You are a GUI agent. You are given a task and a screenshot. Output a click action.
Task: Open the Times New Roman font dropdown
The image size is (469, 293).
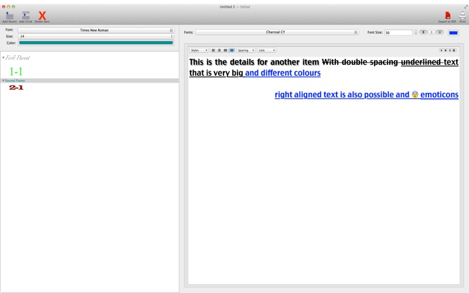[x=96, y=30]
